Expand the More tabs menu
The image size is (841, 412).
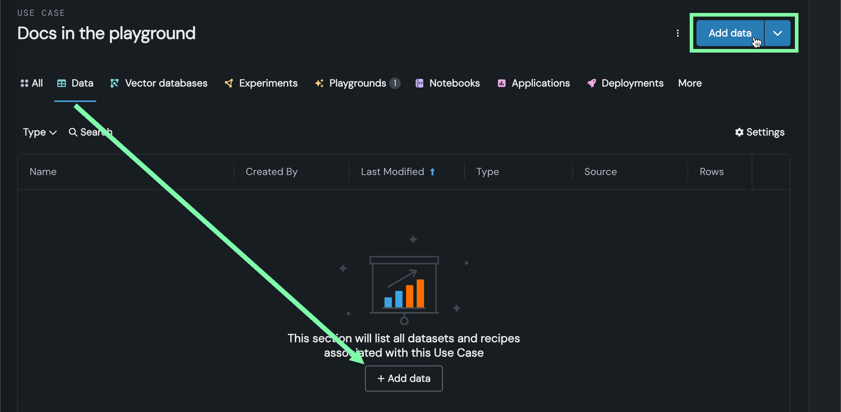[690, 83]
